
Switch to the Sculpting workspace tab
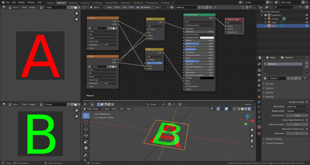85,3
